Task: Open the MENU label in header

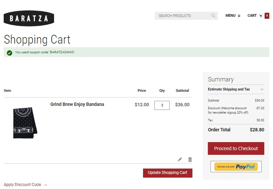Action: 230,16
